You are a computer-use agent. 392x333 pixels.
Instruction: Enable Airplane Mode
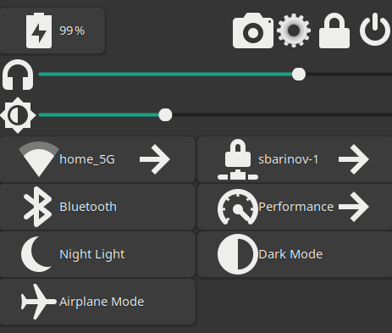(x=97, y=302)
